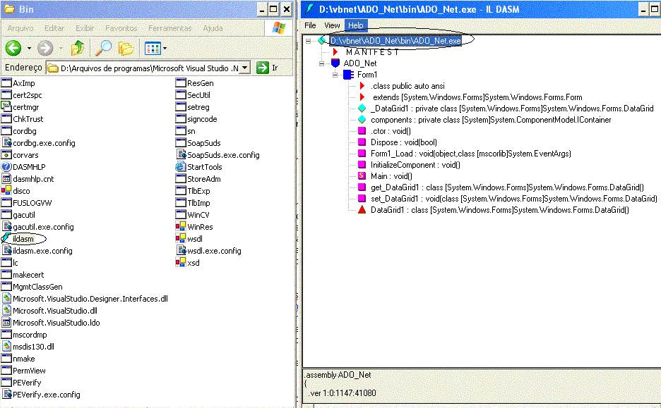Open Editar menu in Bin window
This screenshot has width=661, height=408.
(54, 28)
